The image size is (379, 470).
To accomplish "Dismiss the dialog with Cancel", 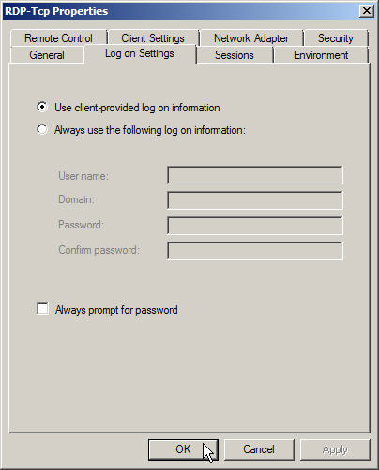I will pos(259,449).
